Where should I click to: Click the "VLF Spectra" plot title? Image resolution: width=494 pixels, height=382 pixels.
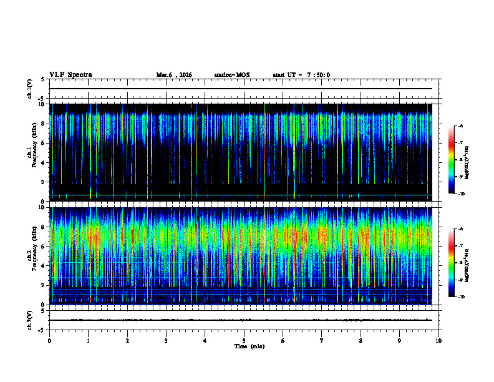point(70,75)
